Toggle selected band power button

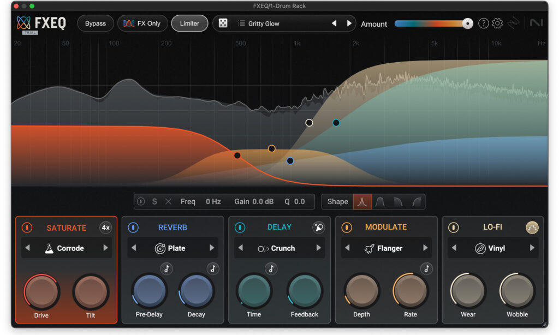pos(141,202)
